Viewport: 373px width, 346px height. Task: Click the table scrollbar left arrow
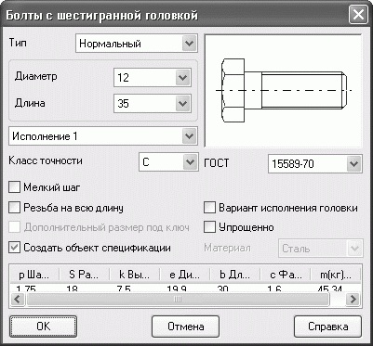pyautogui.click(x=18, y=299)
